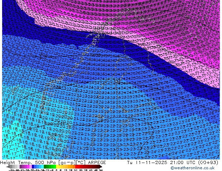Click the darkest green legend swatch
The width and height of the screenshot is (222, 171).
click(x=45, y=166)
